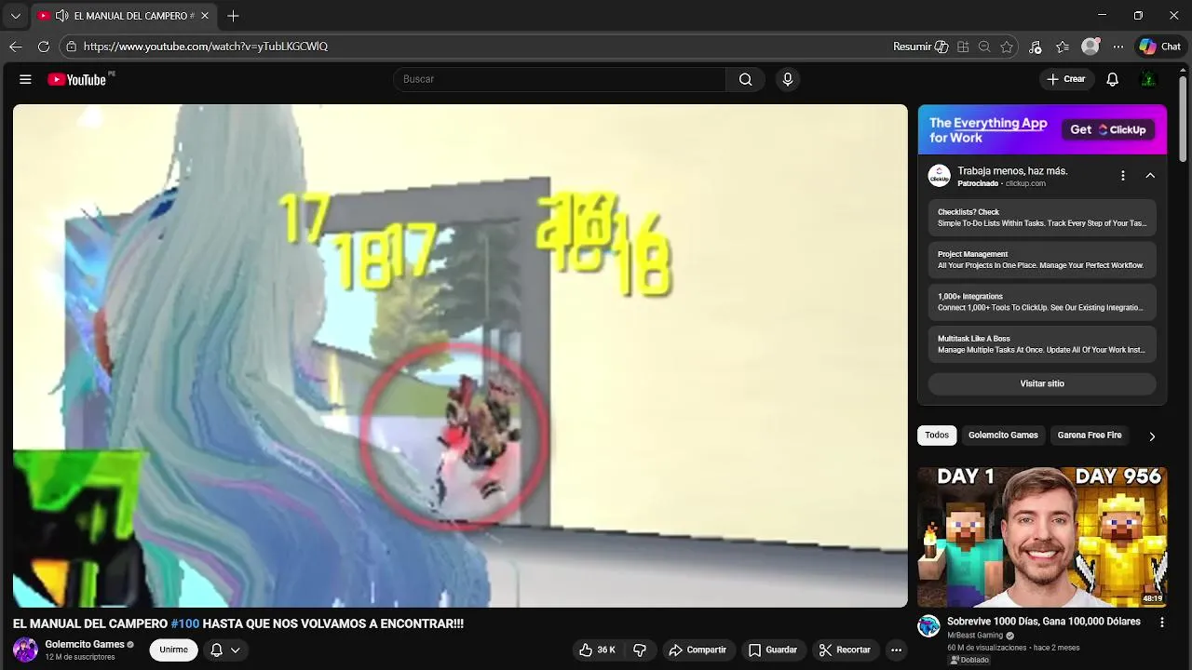1192x670 pixels.
Task: Click the Trabaja menos, haz más ad title
Action: coord(1012,171)
